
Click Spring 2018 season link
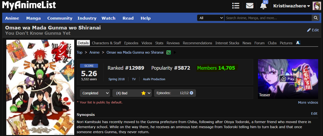(117, 79)
